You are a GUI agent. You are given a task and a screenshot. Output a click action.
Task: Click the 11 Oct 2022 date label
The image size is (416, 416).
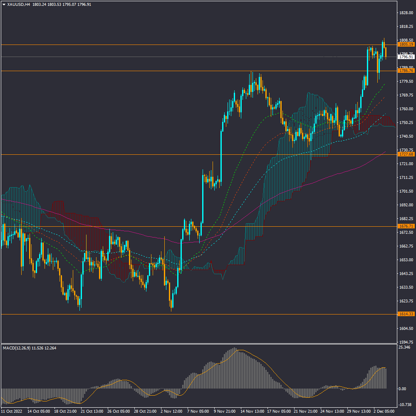click(12, 411)
